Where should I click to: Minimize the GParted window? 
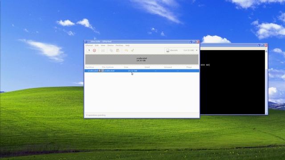click(x=191, y=42)
